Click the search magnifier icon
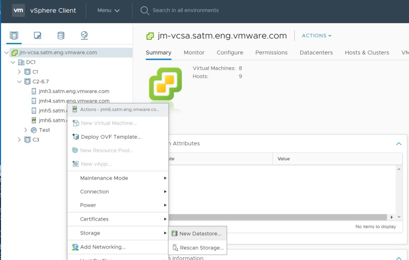Screen dimensions: 409x260 pyautogui.click(x=145, y=11)
